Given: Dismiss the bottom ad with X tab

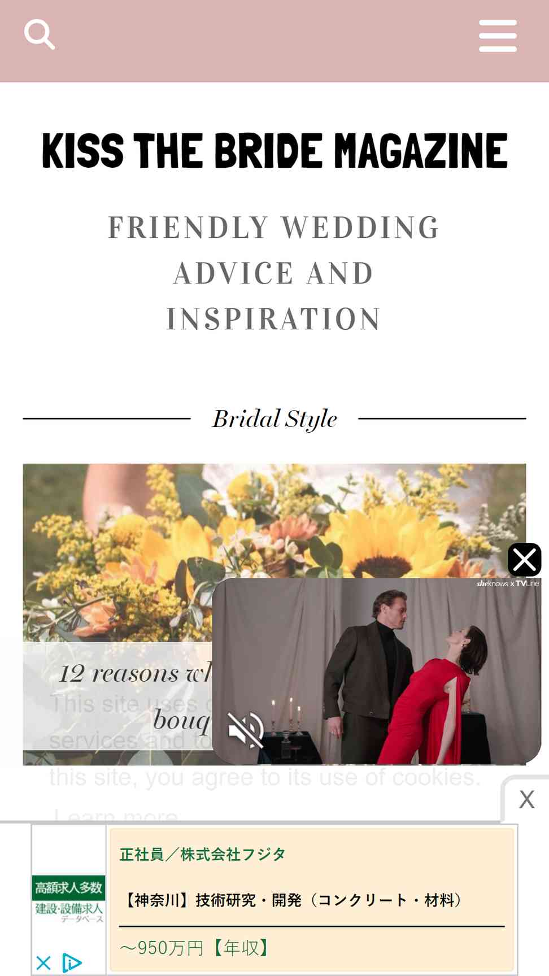Looking at the screenshot, I should (526, 800).
